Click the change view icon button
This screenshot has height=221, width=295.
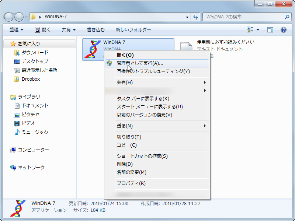coord(250,30)
